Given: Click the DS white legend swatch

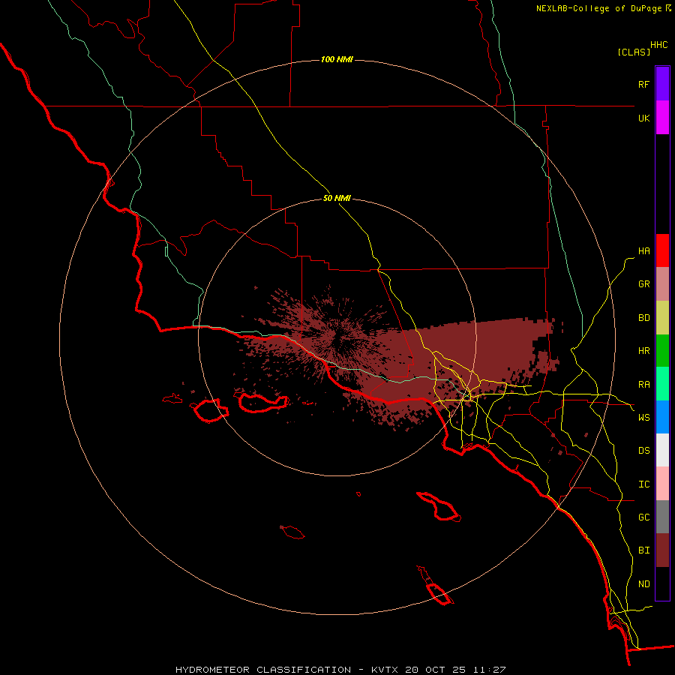Looking at the screenshot, I should (x=662, y=450).
